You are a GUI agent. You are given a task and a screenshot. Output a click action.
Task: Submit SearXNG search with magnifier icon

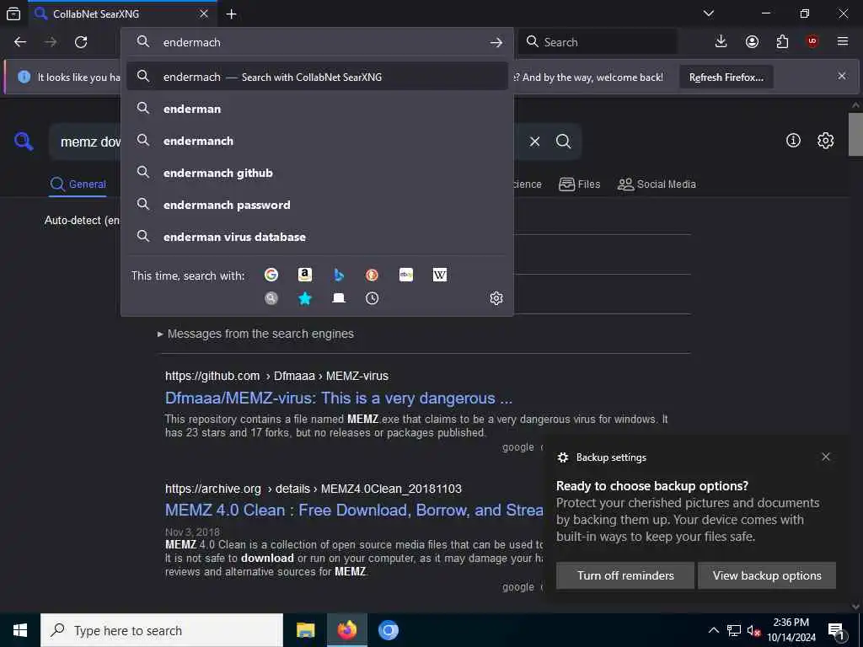pyautogui.click(x=563, y=142)
